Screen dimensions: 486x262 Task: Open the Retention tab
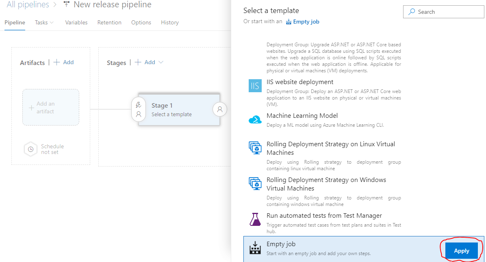(109, 23)
